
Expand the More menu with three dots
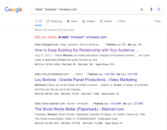[x=121, y=21]
